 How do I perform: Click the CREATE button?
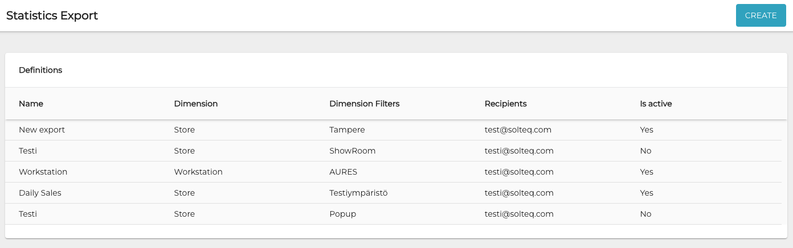761,15
